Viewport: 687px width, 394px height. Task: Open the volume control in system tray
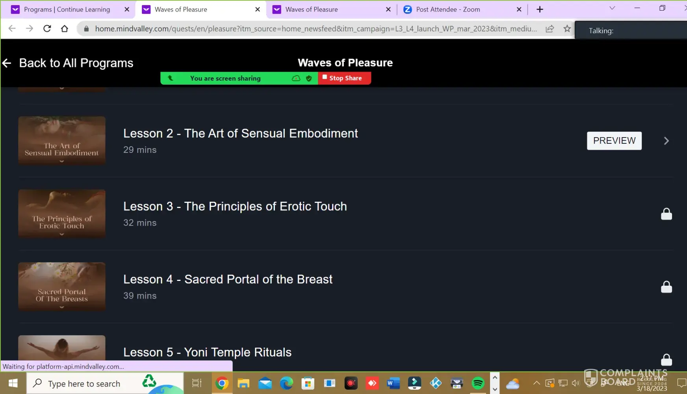click(x=576, y=383)
